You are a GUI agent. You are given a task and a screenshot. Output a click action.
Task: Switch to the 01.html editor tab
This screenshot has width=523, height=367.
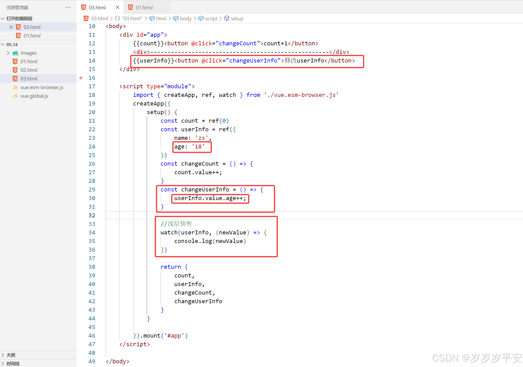(144, 8)
